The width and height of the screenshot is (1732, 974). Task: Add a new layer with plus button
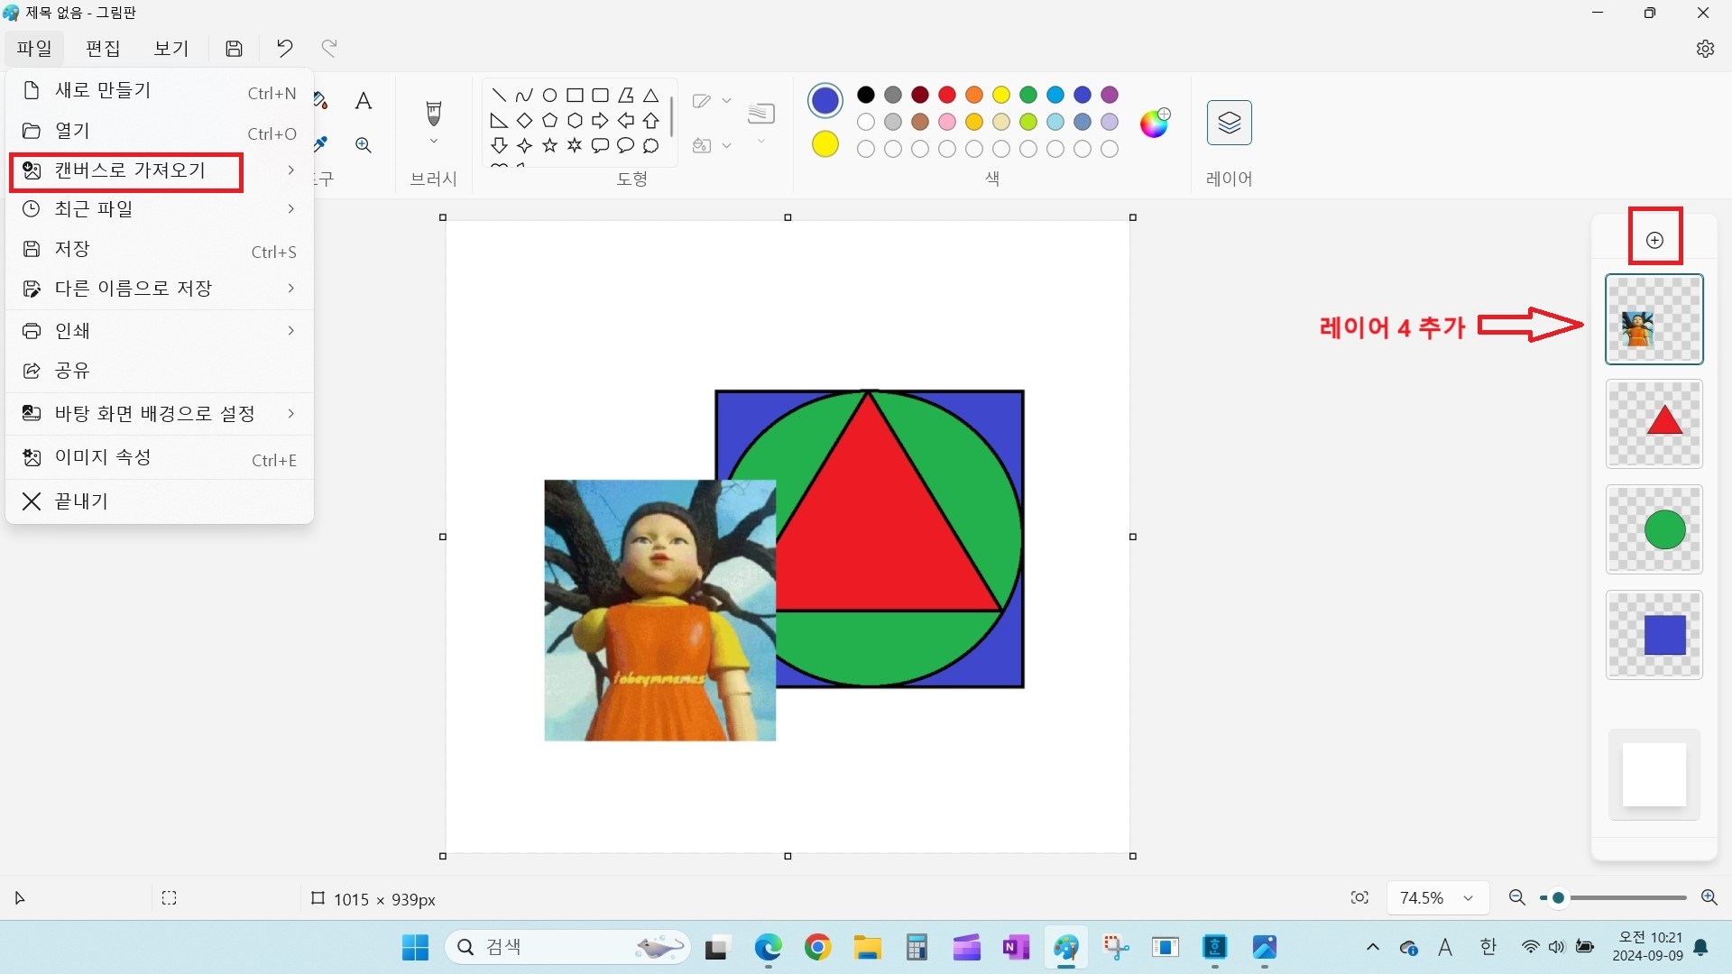(1654, 240)
